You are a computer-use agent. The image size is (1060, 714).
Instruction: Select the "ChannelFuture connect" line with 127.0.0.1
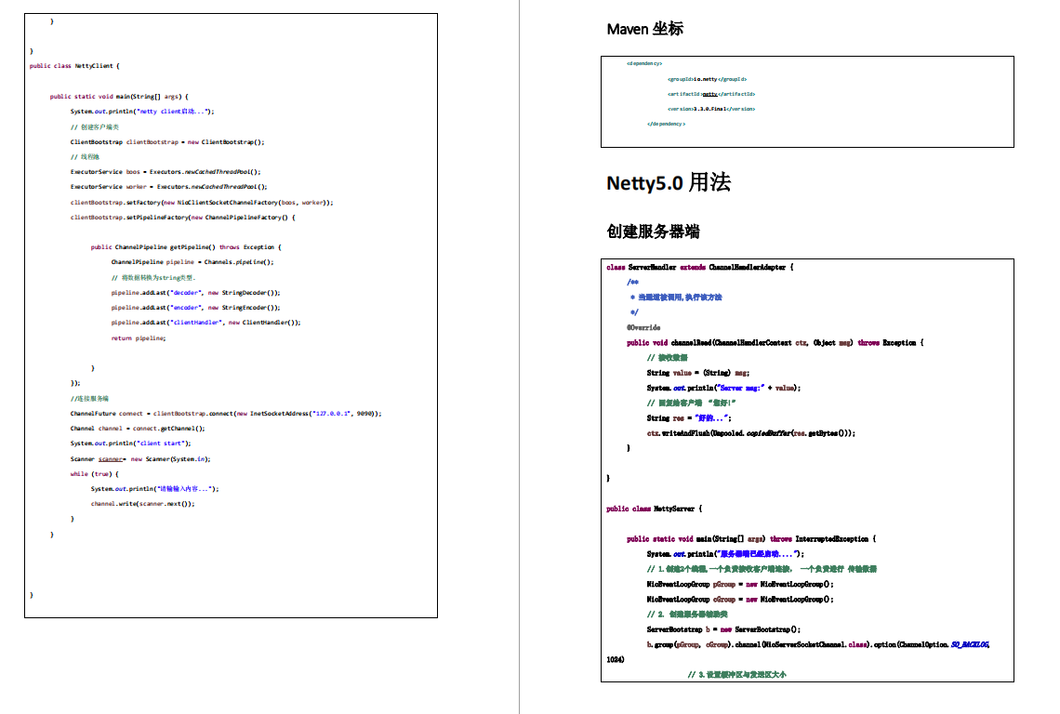(x=226, y=413)
